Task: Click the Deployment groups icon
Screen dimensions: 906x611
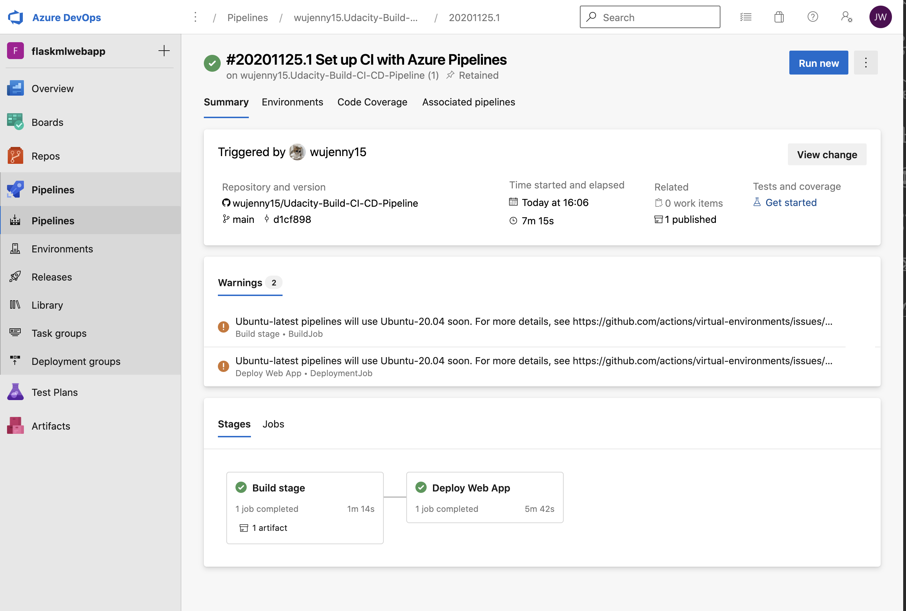Action: click(15, 361)
